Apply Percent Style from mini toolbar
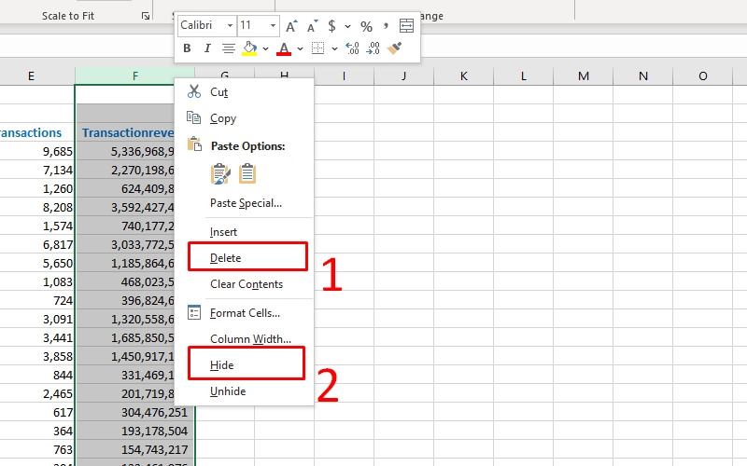Screen dimensions: 747x466 (x=366, y=26)
